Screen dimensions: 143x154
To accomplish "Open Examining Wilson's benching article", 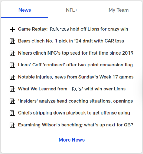I will [x=76, y=125].
